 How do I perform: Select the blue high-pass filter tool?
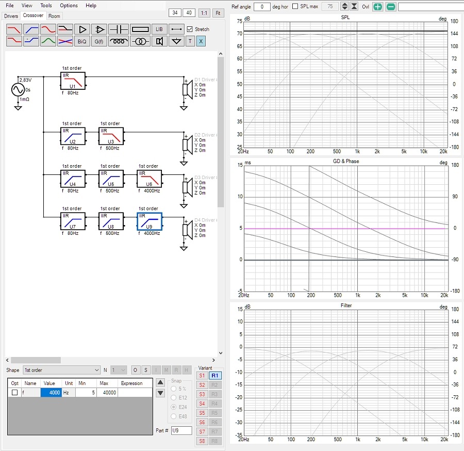click(31, 29)
